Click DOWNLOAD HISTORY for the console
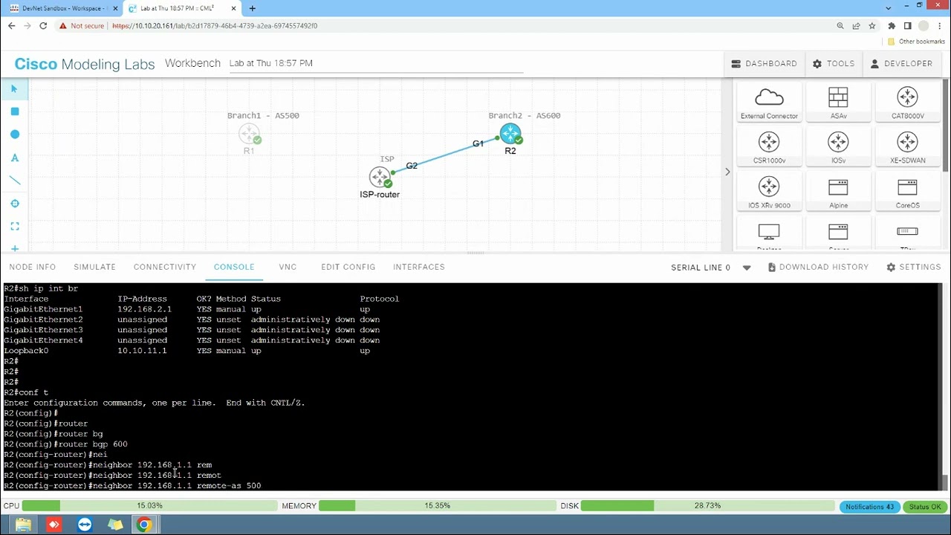 click(818, 267)
